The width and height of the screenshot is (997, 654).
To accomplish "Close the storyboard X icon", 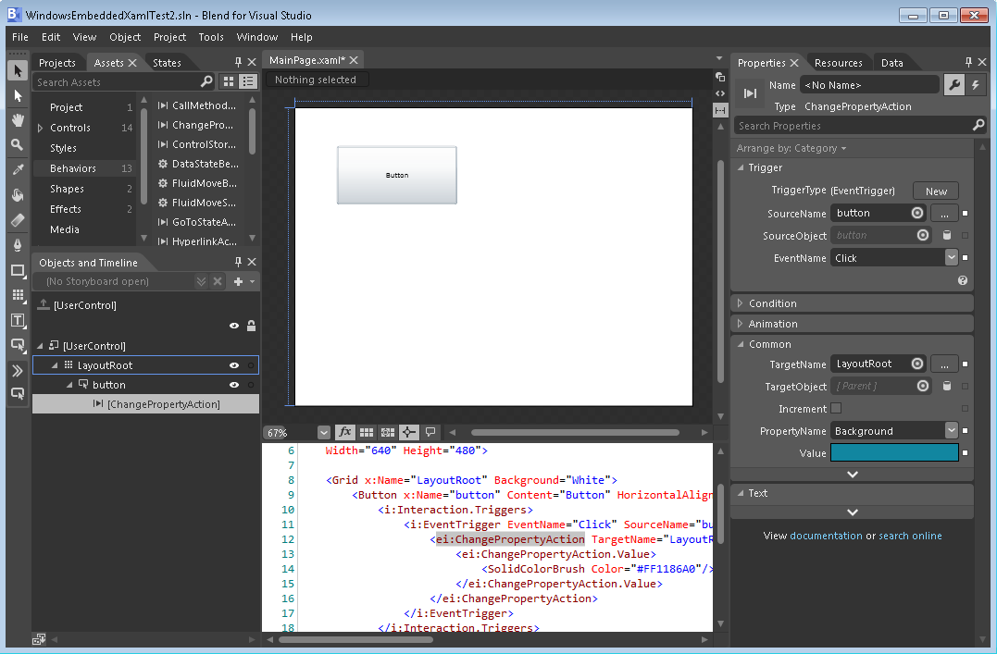I will [x=218, y=281].
